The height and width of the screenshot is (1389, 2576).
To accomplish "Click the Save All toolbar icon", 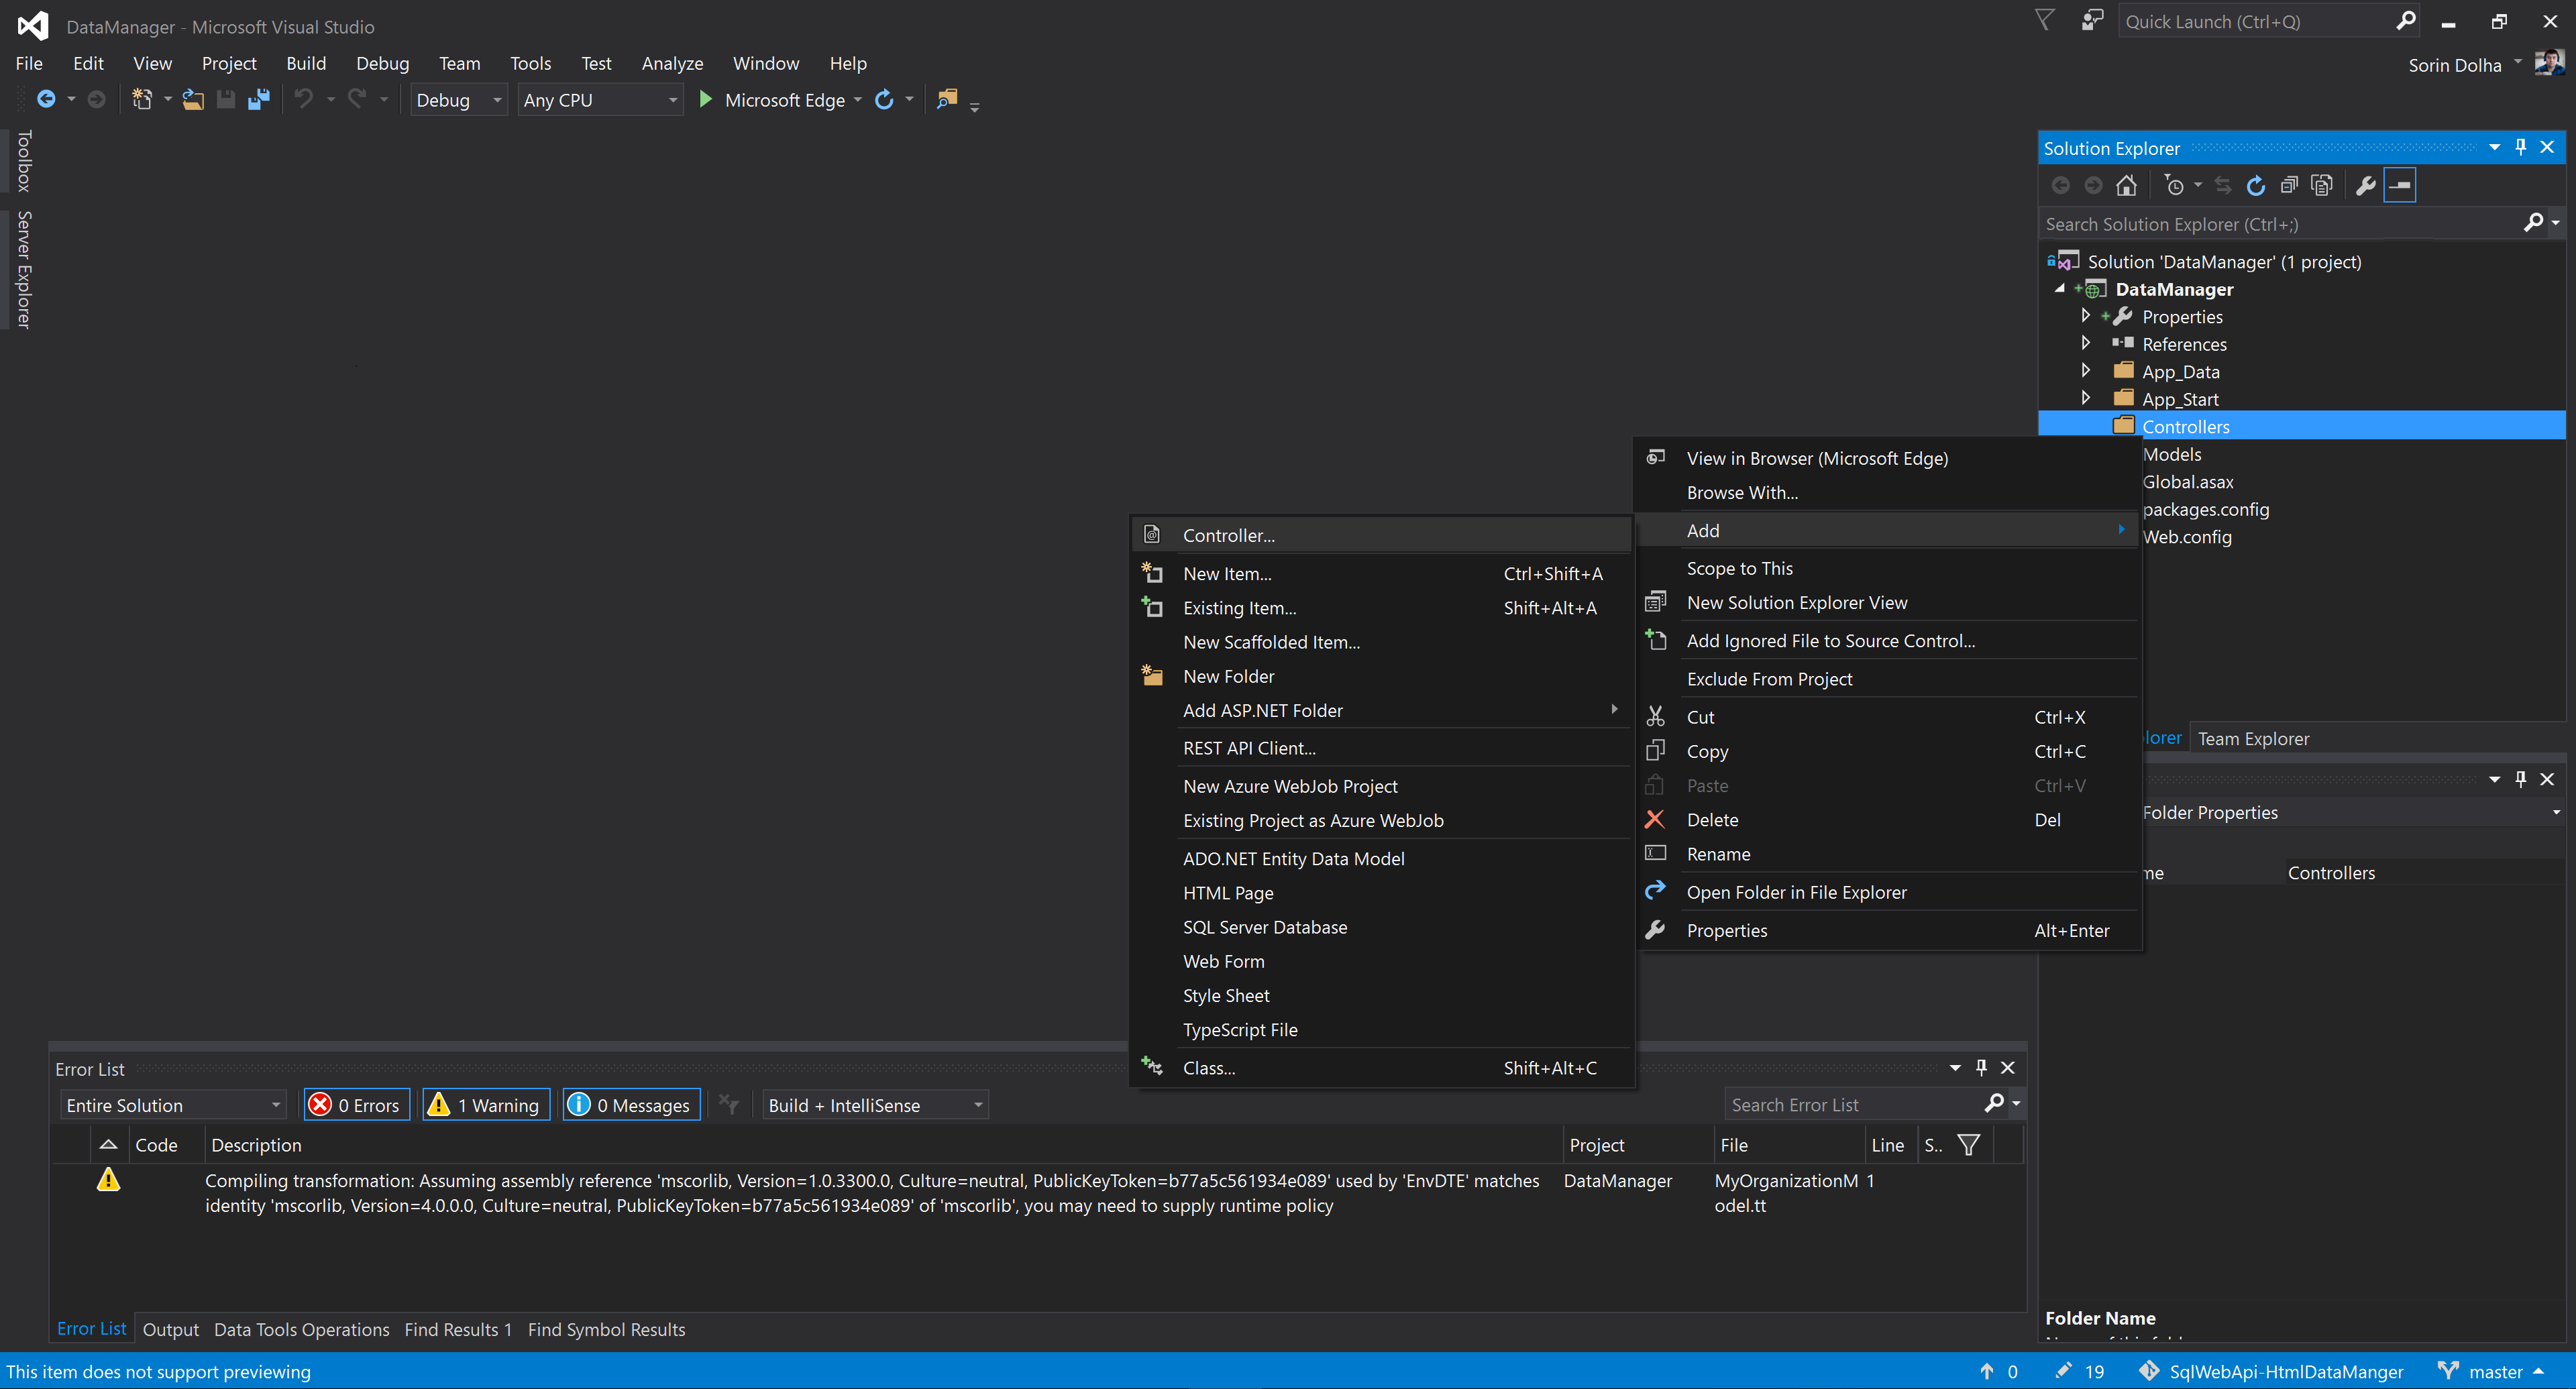I will pos(259,100).
